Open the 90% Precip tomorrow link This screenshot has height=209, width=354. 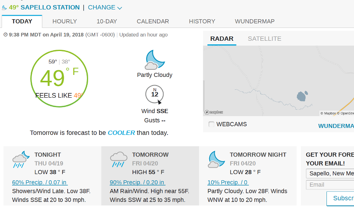click(137, 182)
